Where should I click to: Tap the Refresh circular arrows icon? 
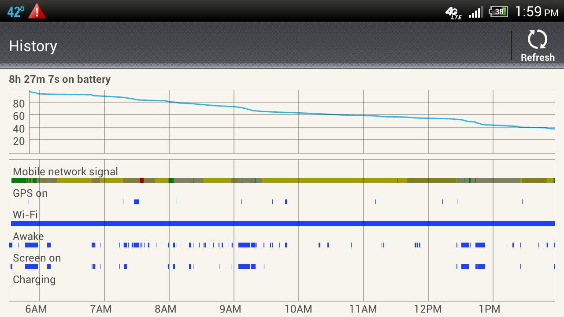click(538, 40)
